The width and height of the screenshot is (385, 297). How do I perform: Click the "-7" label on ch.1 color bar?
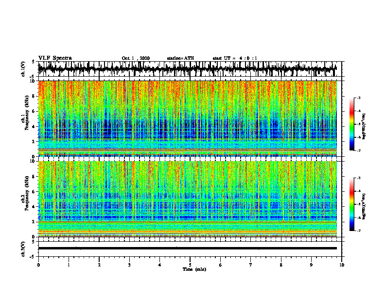point(359,150)
